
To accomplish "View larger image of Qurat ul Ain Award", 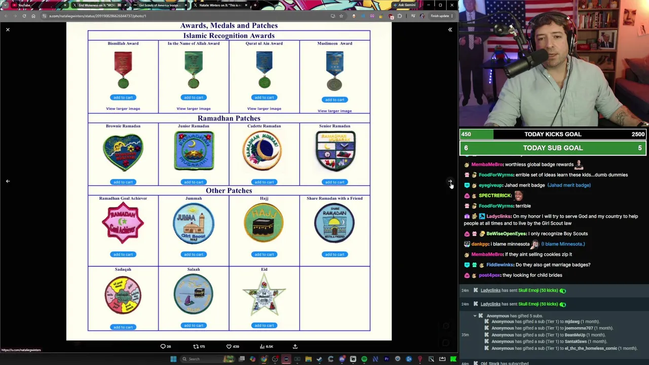I will tap(264, 108).
